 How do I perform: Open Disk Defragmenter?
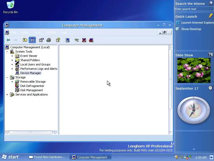[32, 86]
